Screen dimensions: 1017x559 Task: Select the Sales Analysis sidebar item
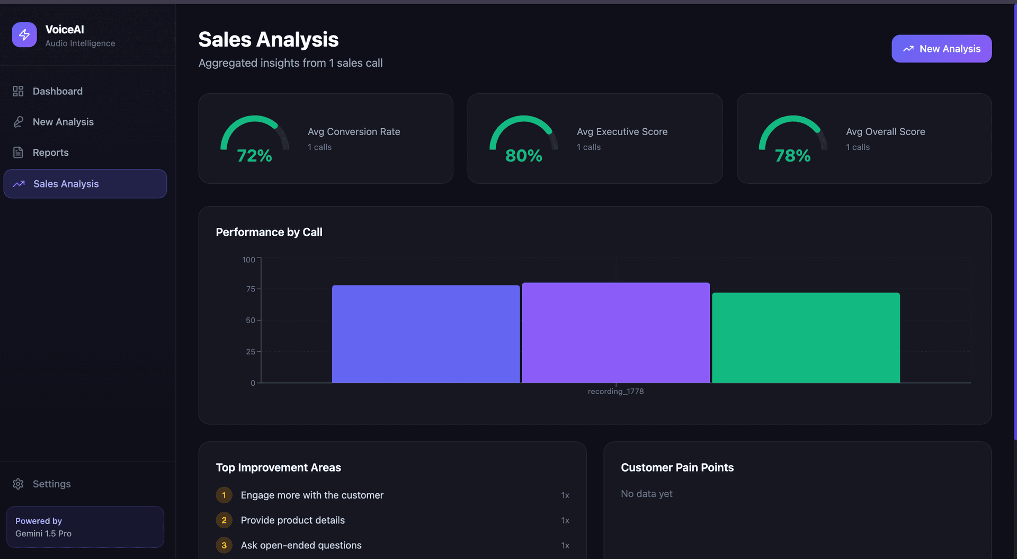tap(85, 184)
